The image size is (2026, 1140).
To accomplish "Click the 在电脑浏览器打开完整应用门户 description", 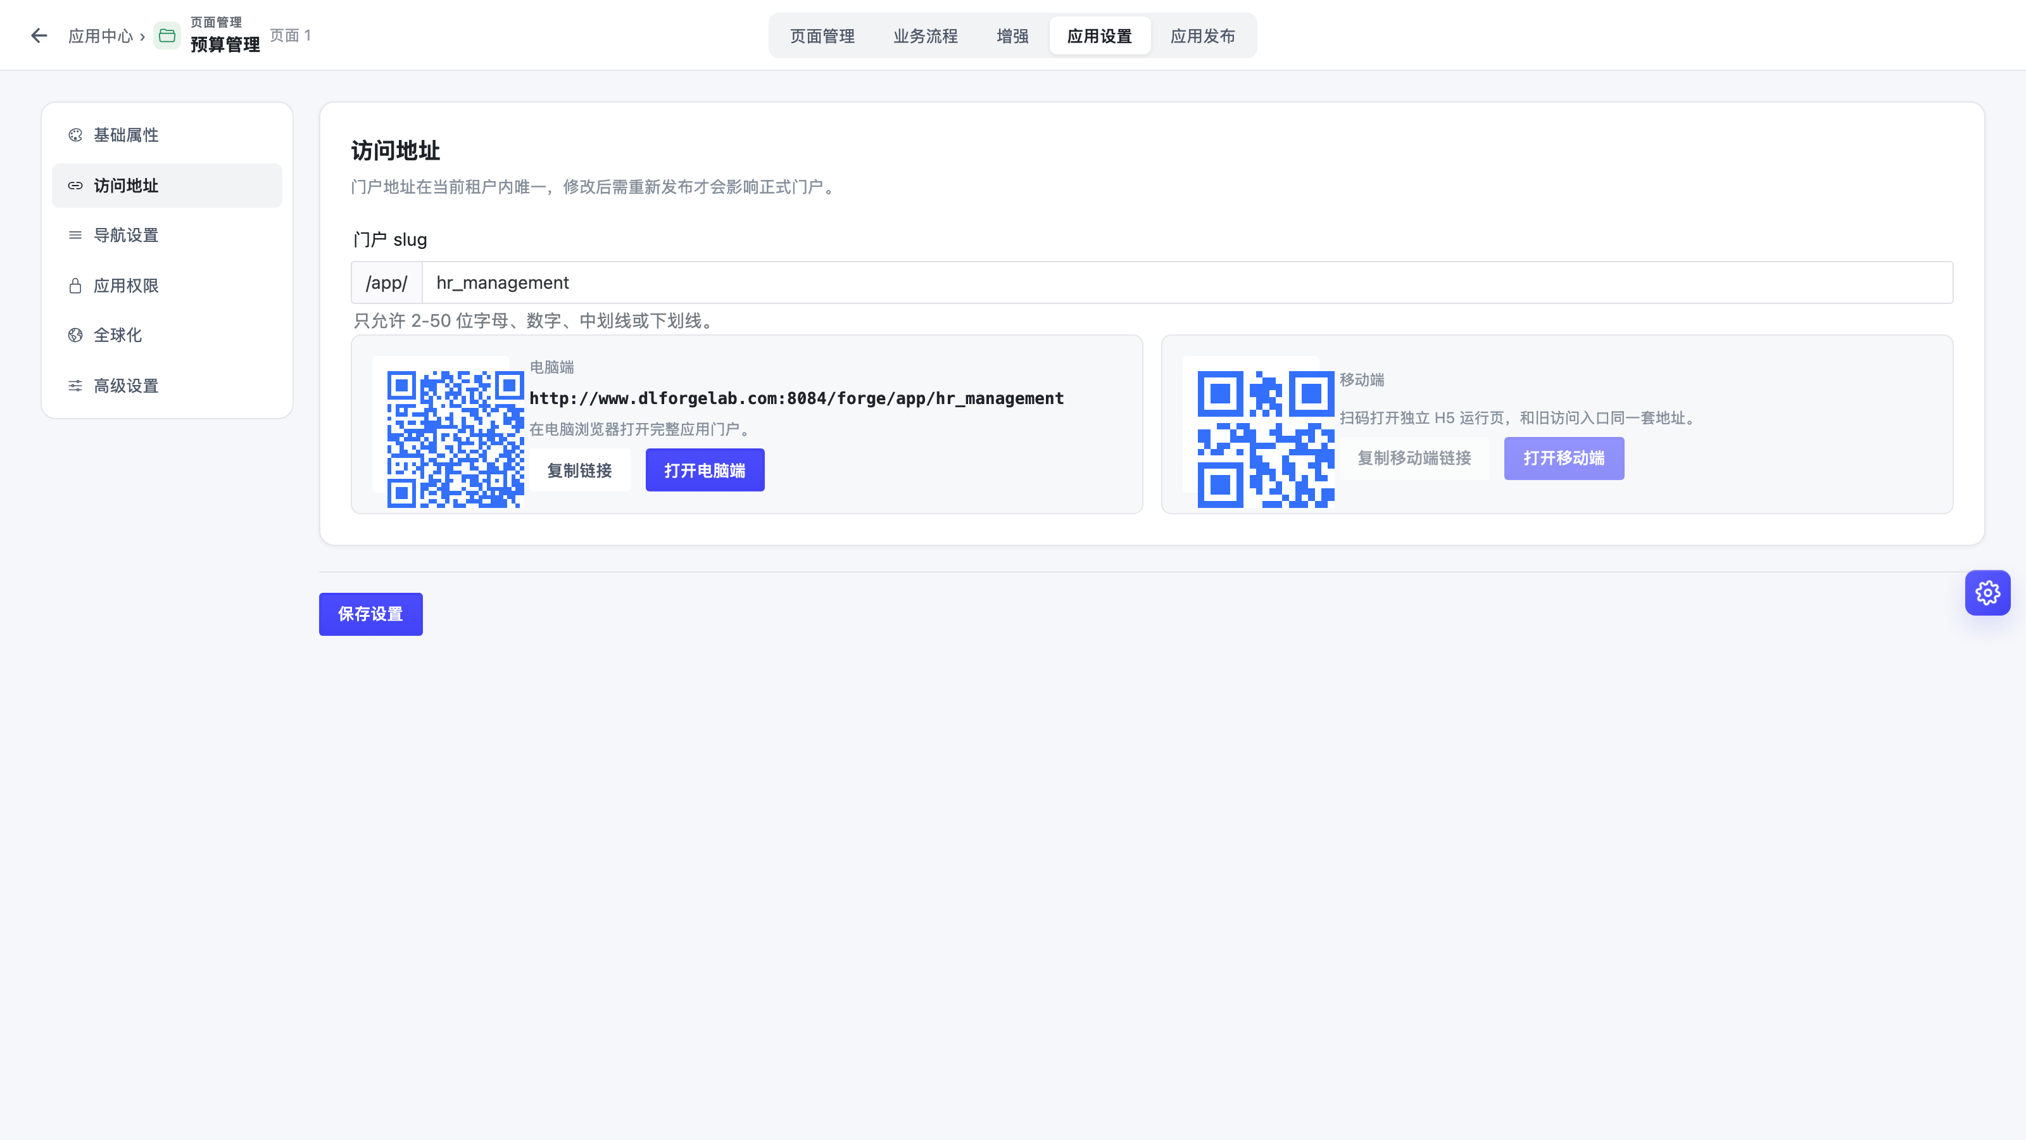I will [641, 429].
